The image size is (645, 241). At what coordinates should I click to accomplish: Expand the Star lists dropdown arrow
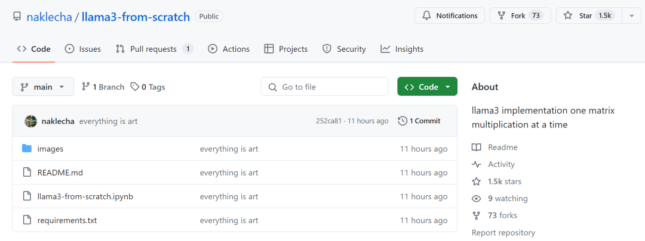click(x=631, y=16)
